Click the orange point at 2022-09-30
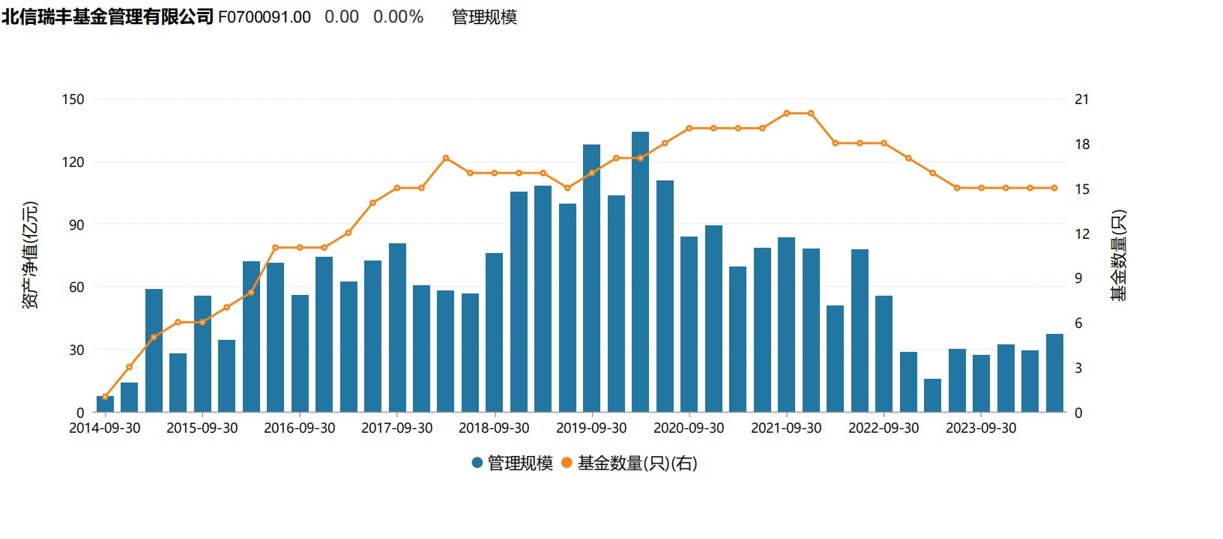The height and width of the screenshot is (539, 1223). 884,143
